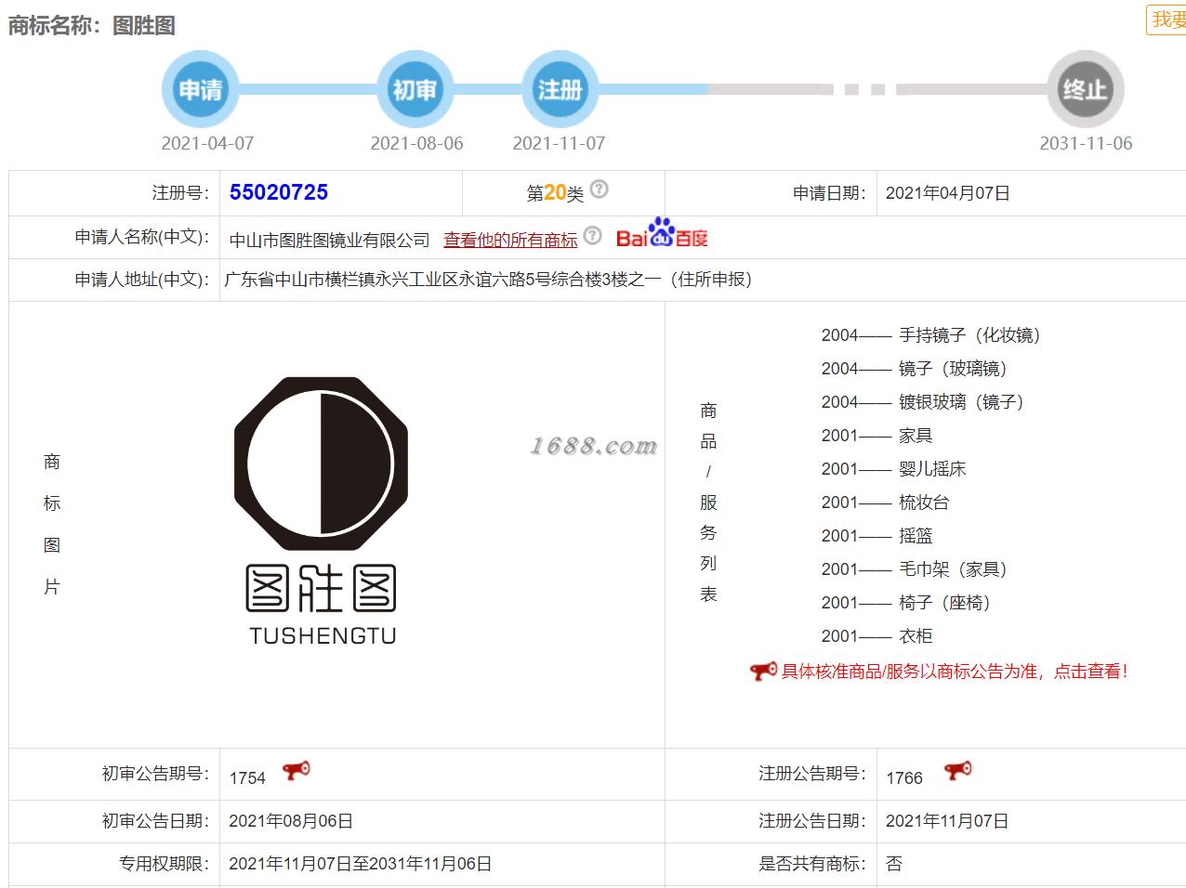Image resolution: width=1186 pixels, height=888 pixels.
Task: Click megaphone icon before 具体核准商品 notice
Action: point(764,671)
